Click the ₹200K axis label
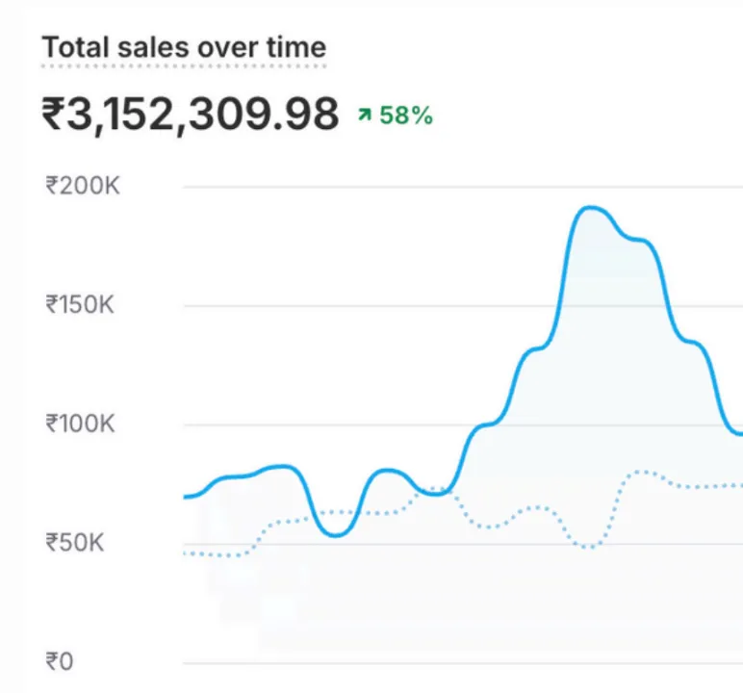The image size is (743, 693). [x=83, y=186]
